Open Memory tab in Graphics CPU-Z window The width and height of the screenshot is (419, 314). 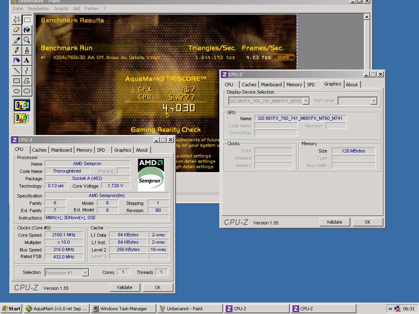point(294,85)
